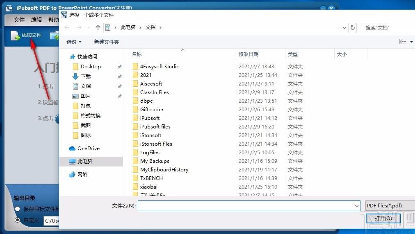Screen dimensions: 415x234
Task: Open the 帮助 menu in iPubsoft window
Action: [x=53, y=20]
